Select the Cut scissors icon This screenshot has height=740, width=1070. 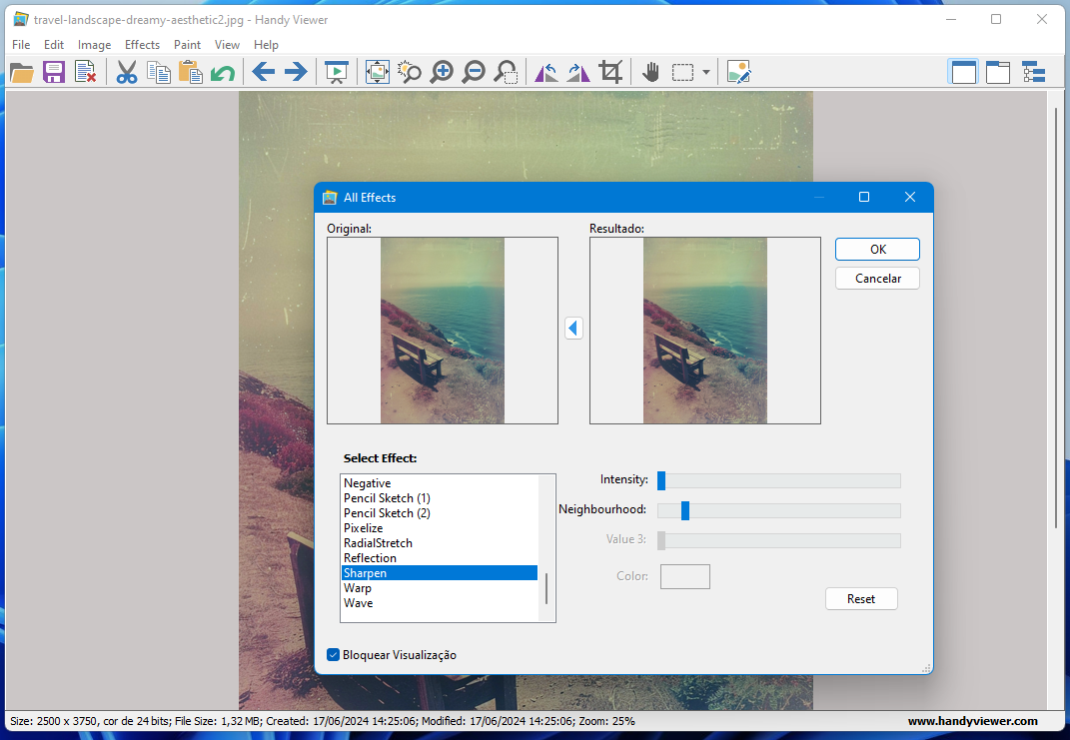point(127,72)
